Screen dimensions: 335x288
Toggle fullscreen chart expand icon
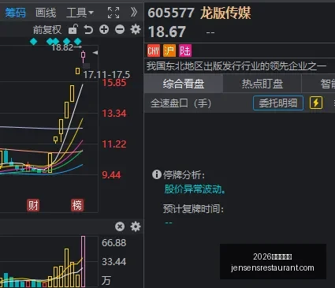pos(114,13)
